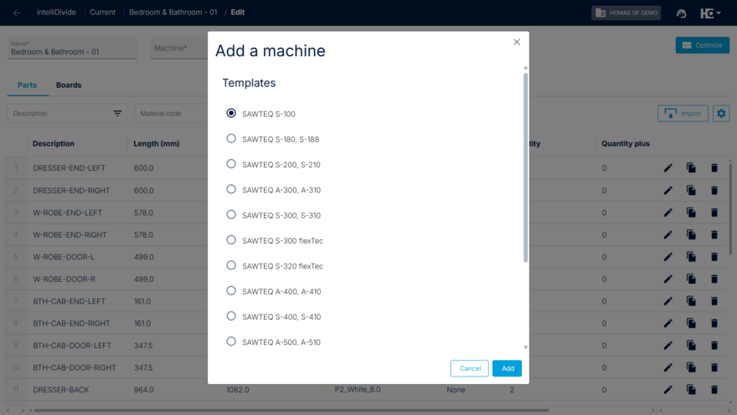
Task: Duplicate the W-ROBE-END-RIGHT row
Action: click(x=691, y=235)
